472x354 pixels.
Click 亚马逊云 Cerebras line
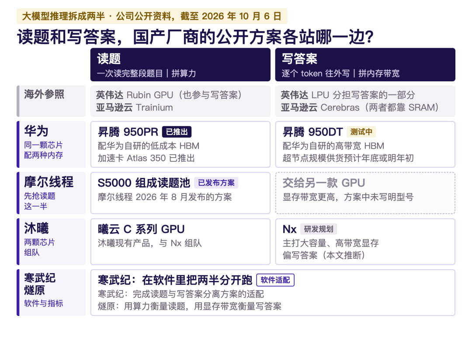pyautogui.click(x=360, y=108)
